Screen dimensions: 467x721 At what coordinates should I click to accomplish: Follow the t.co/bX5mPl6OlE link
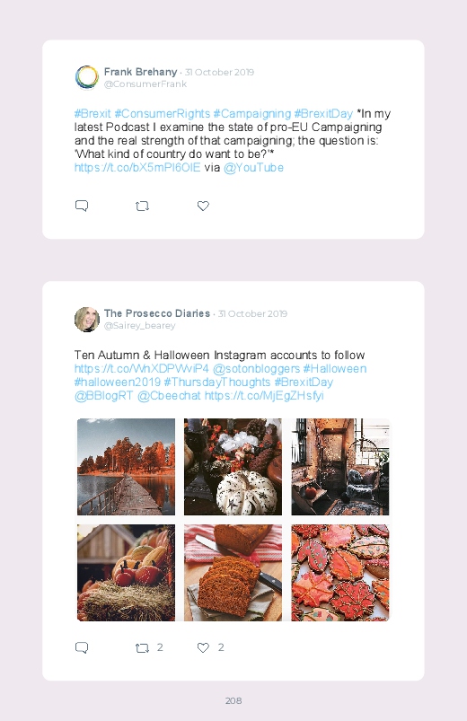click(137, 167)
